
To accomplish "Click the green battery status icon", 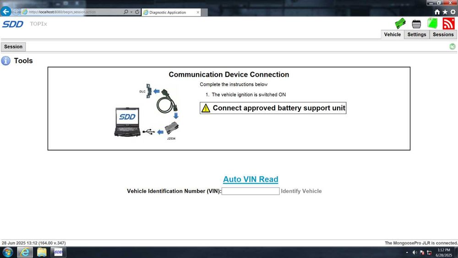I will point(432,23).
